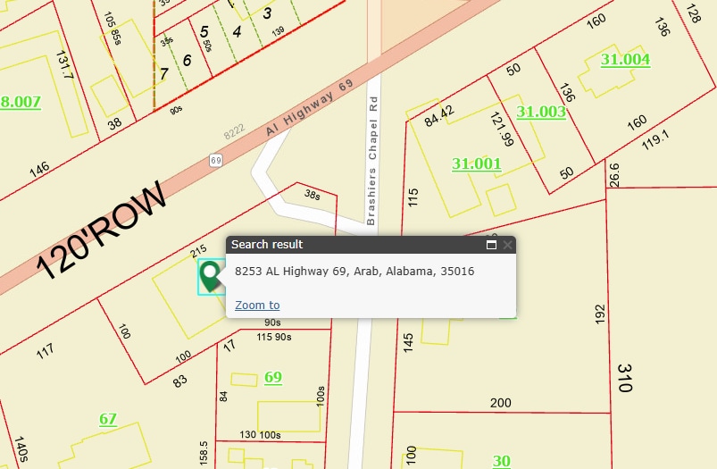
Task: Click parcel 8.007 label on left edge
Action: pos(21,102)
